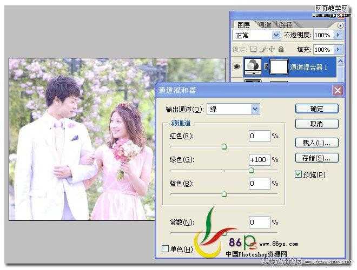357x270 pixels.
Task: Click the 不透明度 value field
Action: pyautogui.click(x=323, y=35)
